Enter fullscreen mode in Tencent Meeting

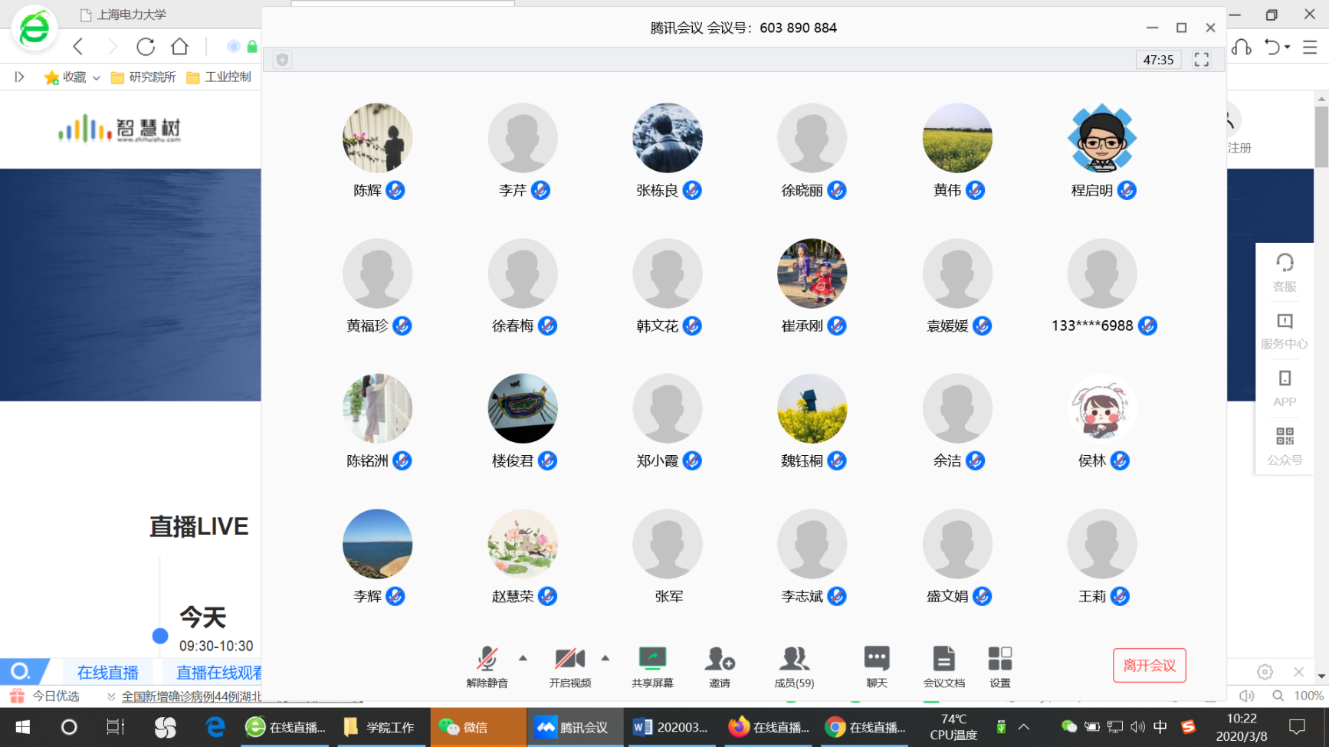coord(1201,60)
